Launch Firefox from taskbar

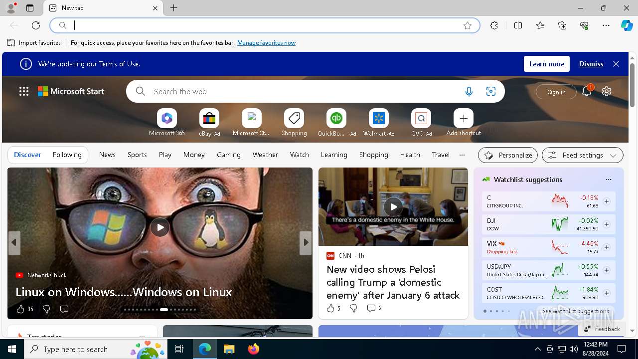coord(254,349)
